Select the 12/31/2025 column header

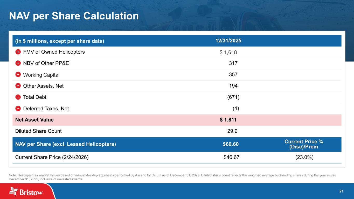(x=228, y=41)
